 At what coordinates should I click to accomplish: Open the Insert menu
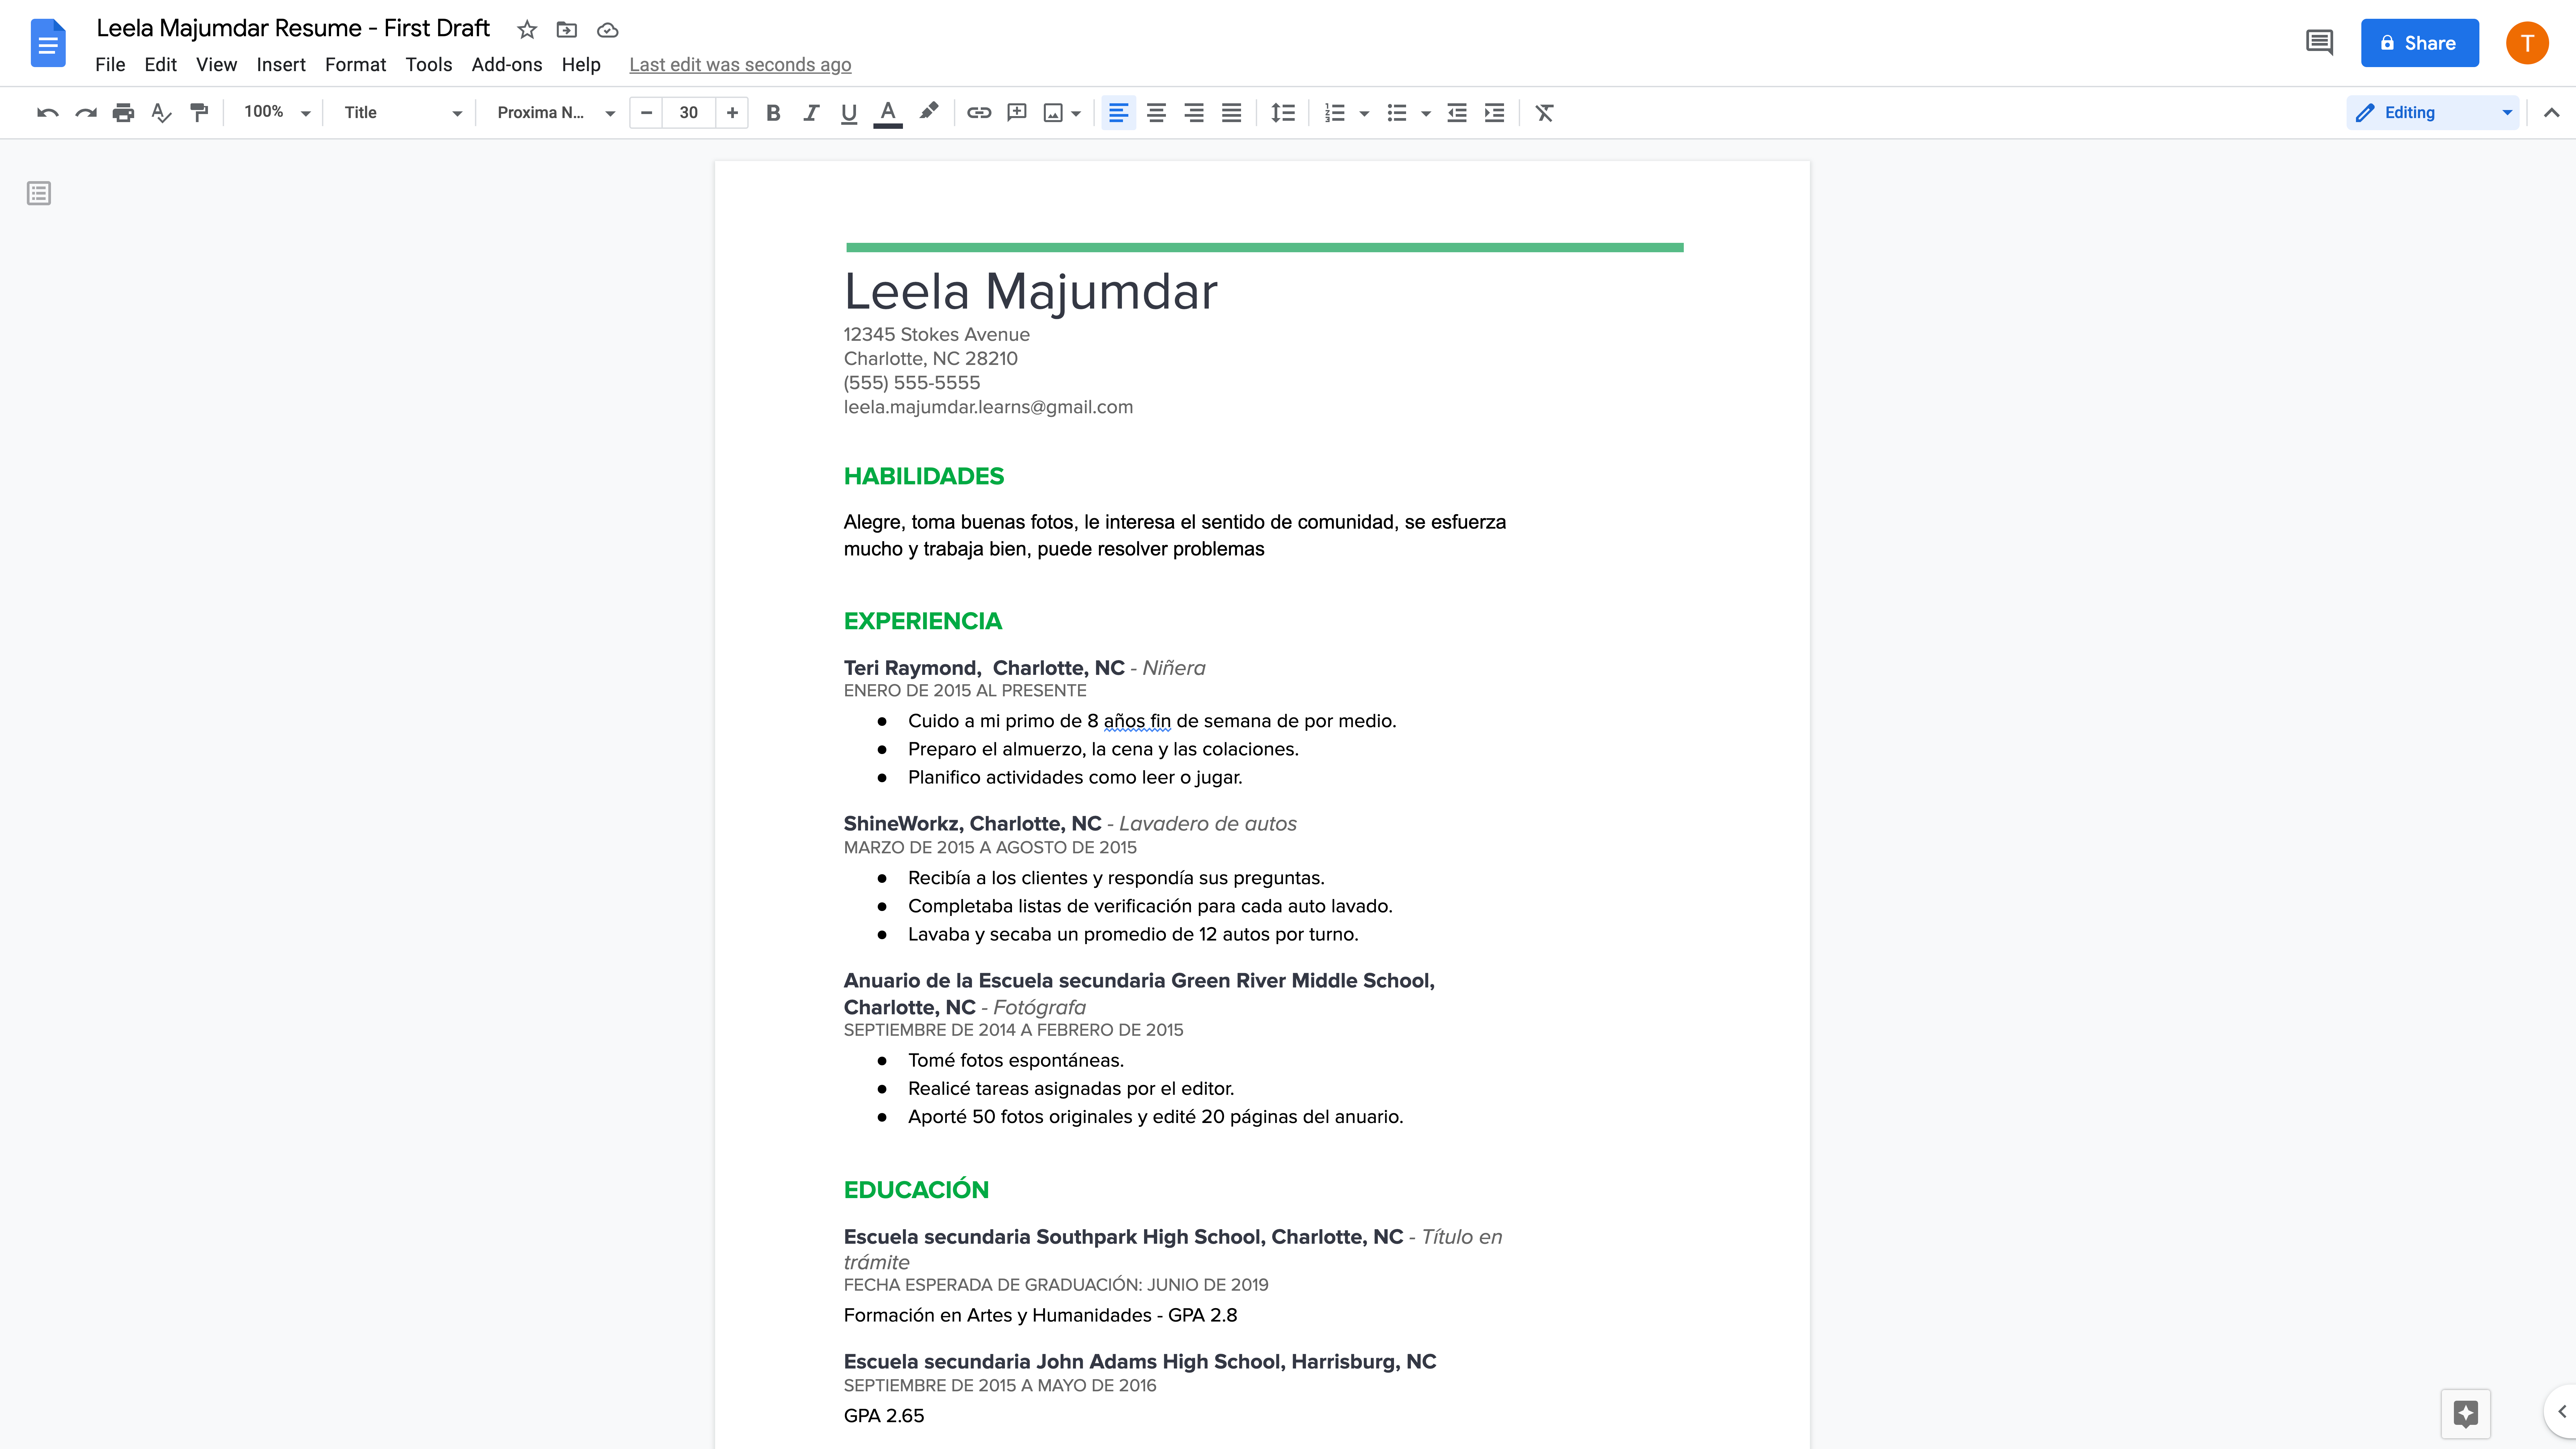pyautogui.click(x=281, y=65)
